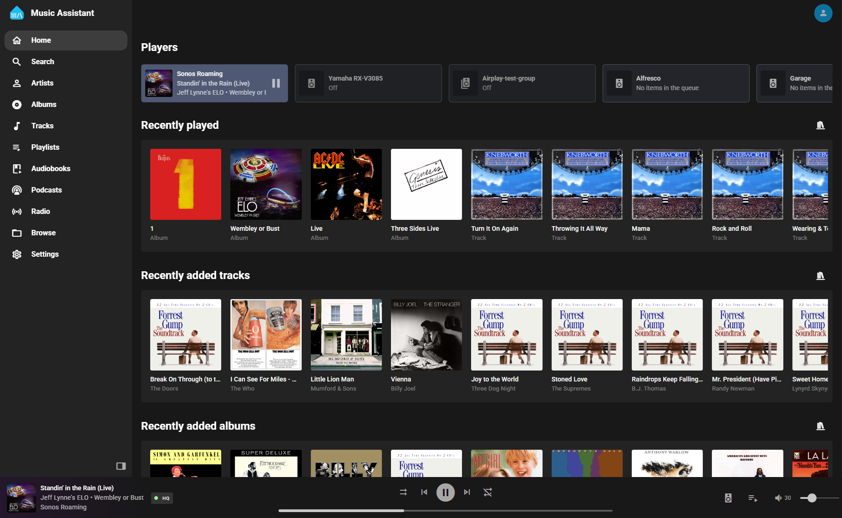Click 'The Doors' artist name

coord(164,389)
